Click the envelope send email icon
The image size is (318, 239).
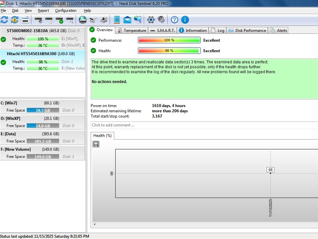coord(127,20)
